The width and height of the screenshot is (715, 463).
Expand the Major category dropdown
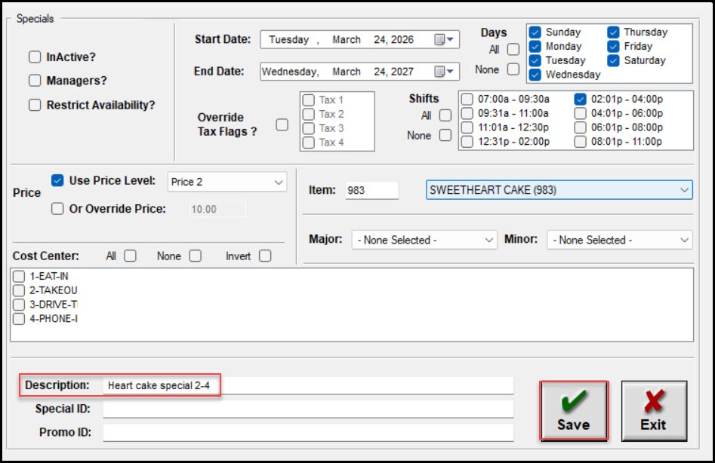pyautogui.click(x=488, y=240)
